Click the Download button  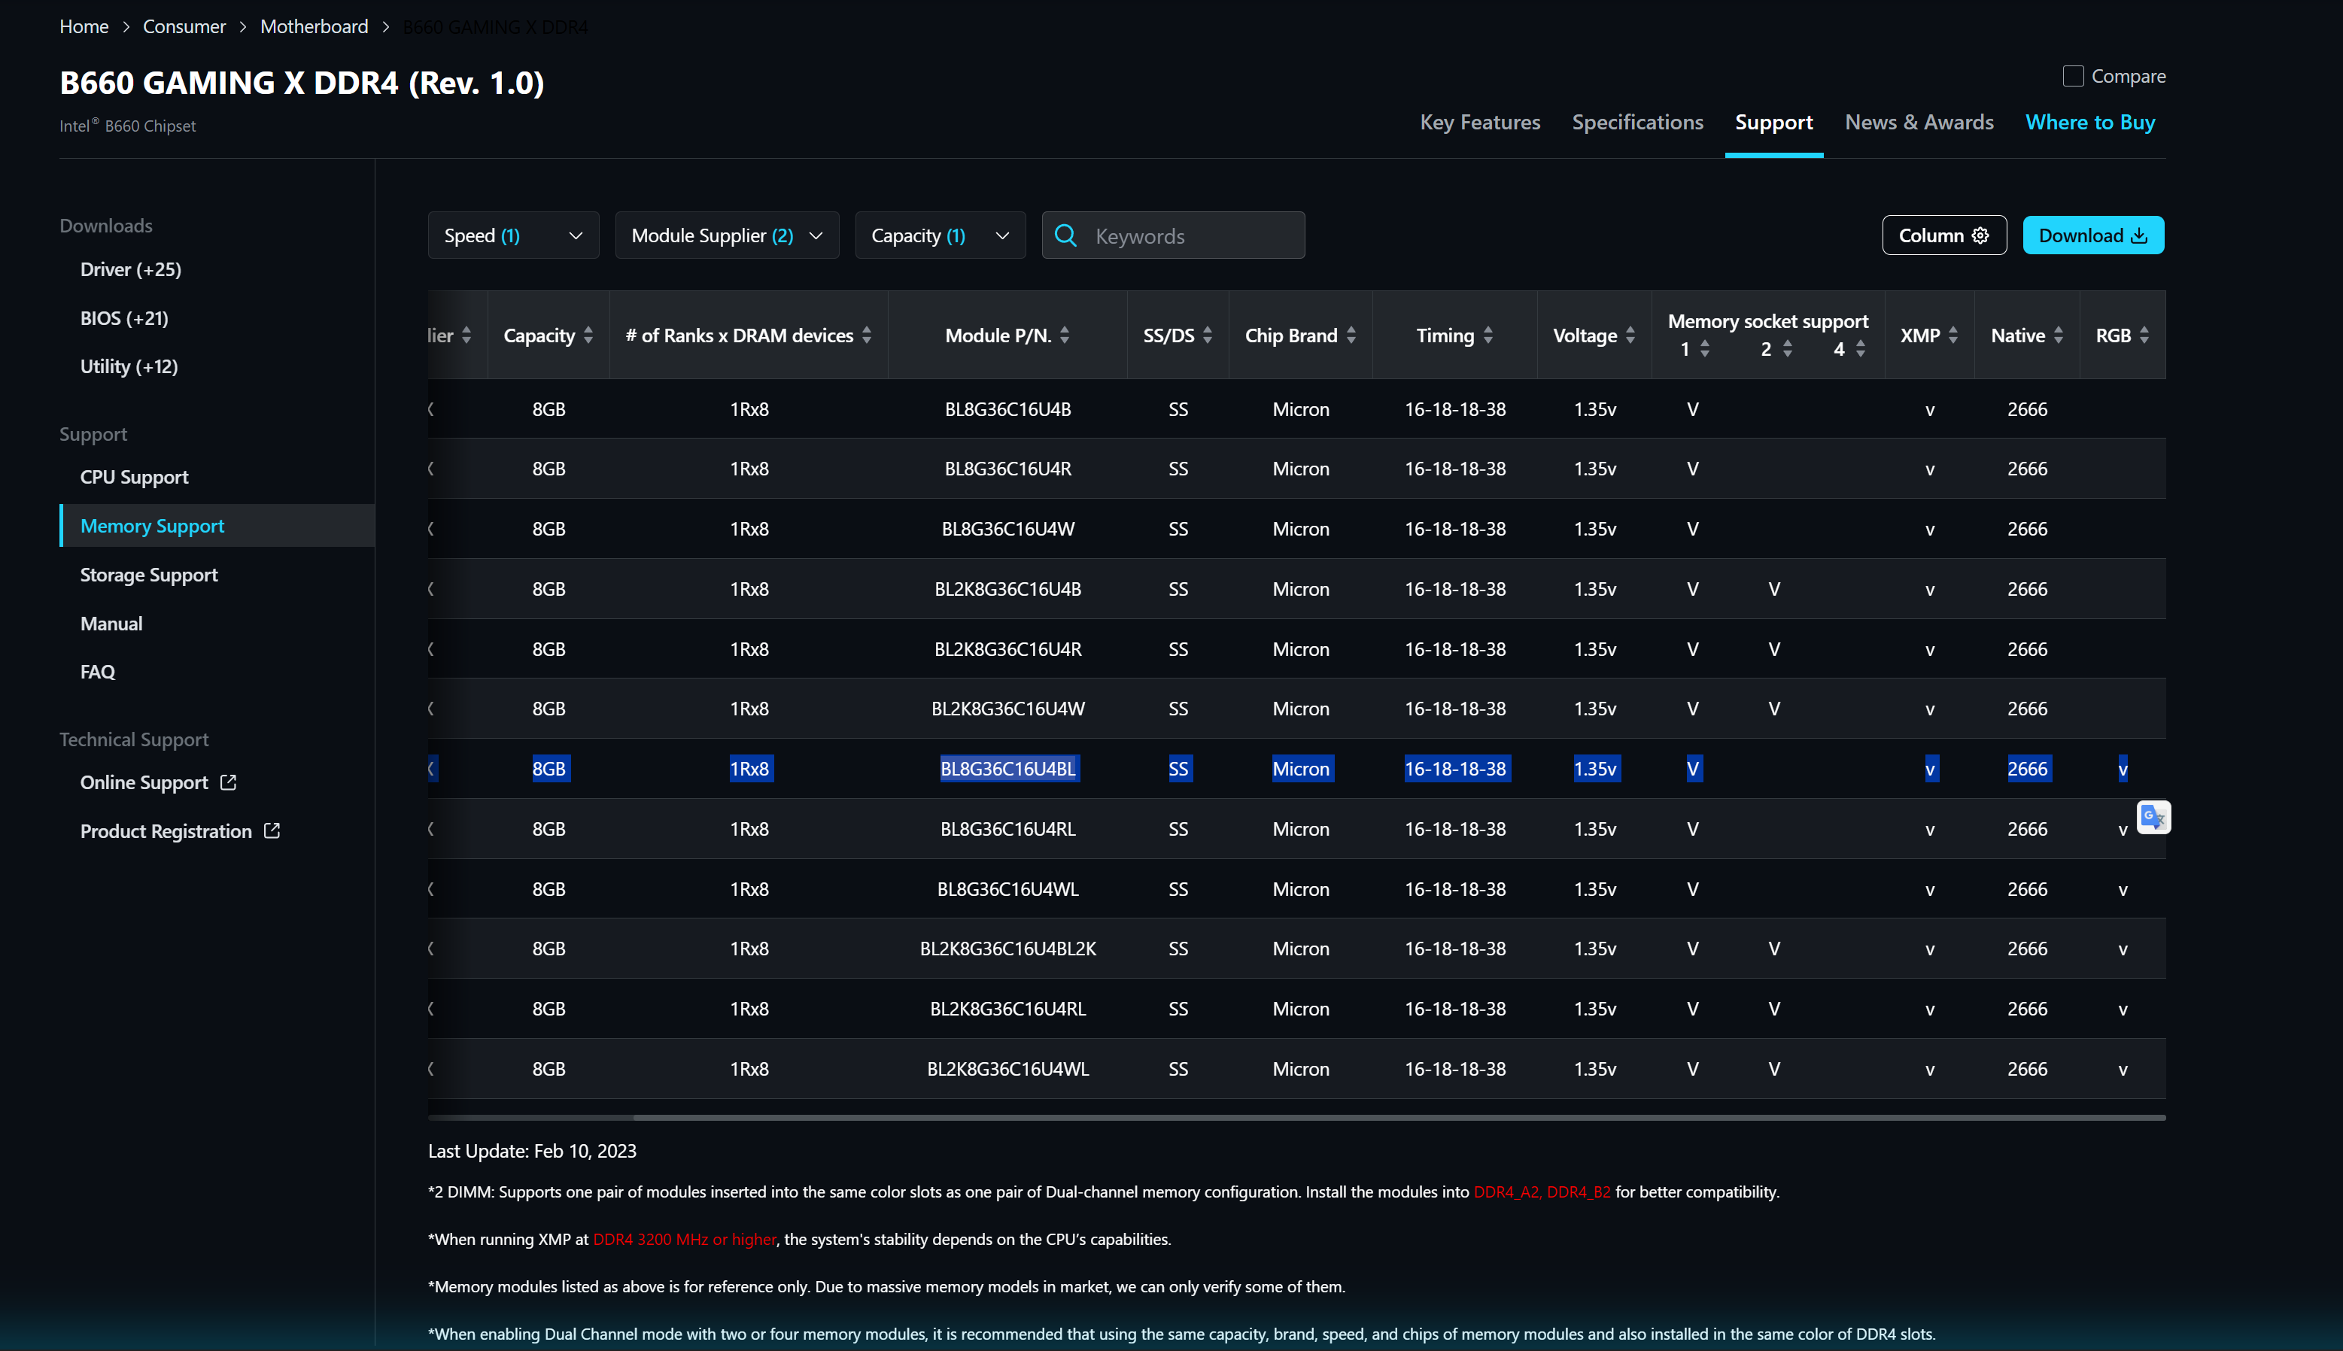click(x=2093, y=235)
